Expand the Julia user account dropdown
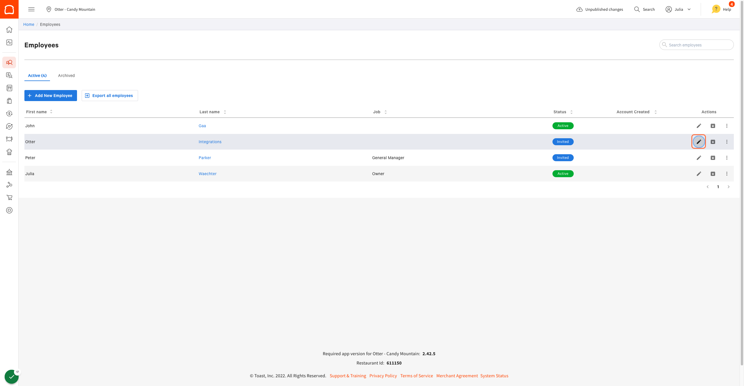 click(679, 9)
